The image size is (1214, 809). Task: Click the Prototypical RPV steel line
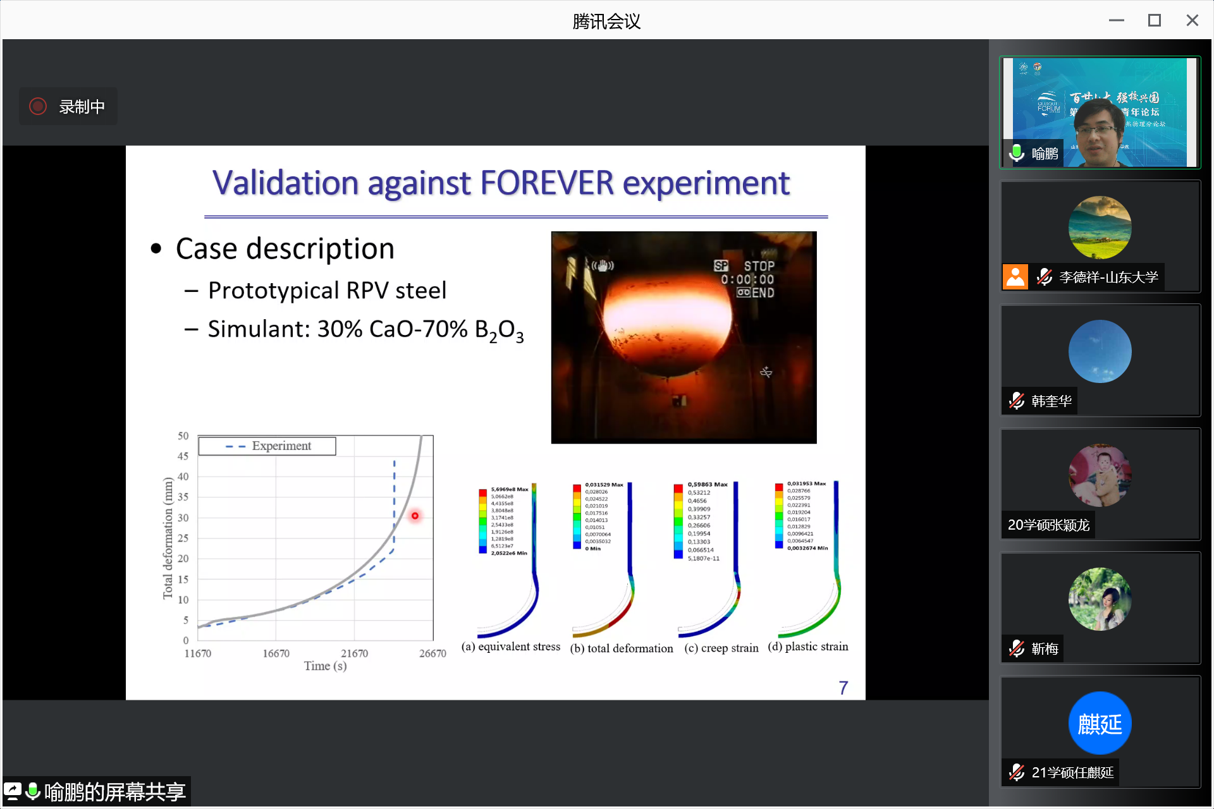327,291
